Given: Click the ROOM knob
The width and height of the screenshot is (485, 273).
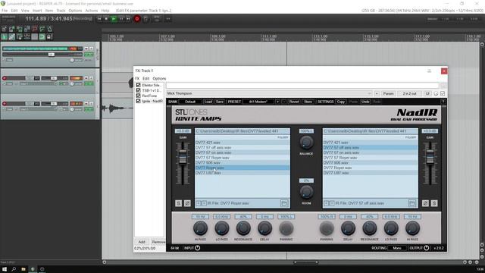Looking at the screenshot, I should coord(306,192).
